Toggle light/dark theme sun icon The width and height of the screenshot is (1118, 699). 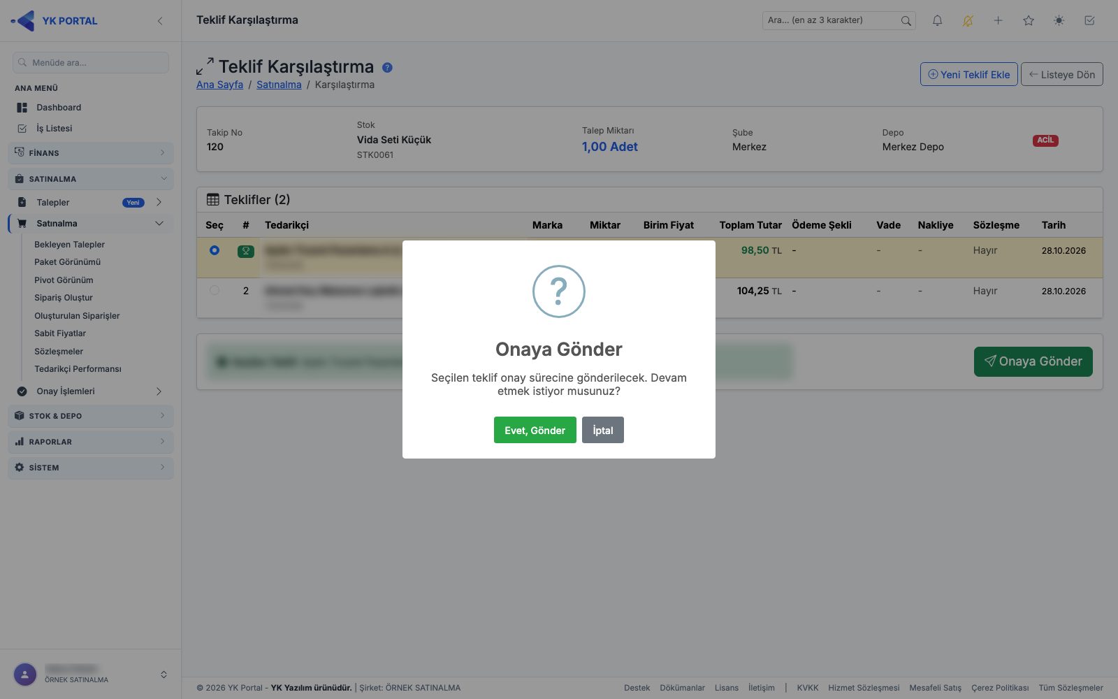pos(1059,21)
